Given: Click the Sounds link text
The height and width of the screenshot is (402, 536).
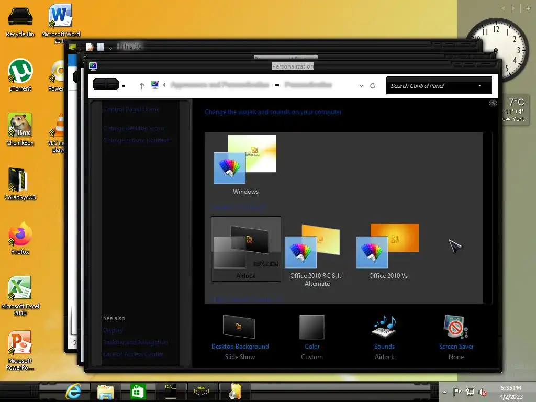Looking at the screenshot, I should [384, 347].
